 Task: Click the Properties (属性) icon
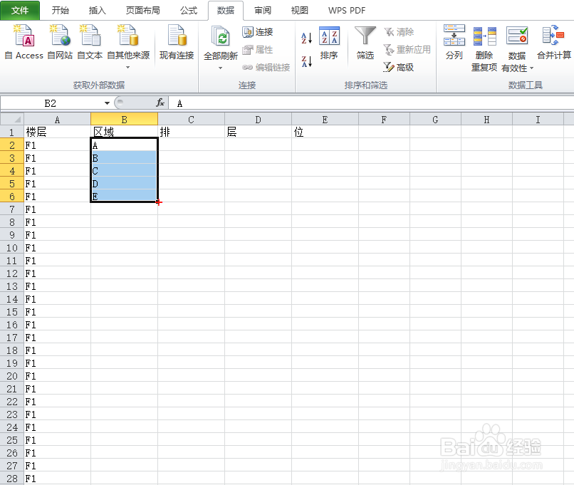click(248, 49)
